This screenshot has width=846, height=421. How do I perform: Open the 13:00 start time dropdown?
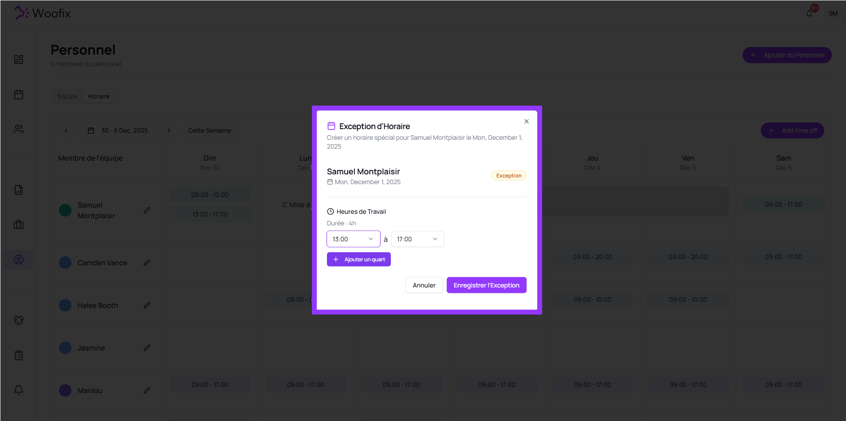tap(353, 239)
